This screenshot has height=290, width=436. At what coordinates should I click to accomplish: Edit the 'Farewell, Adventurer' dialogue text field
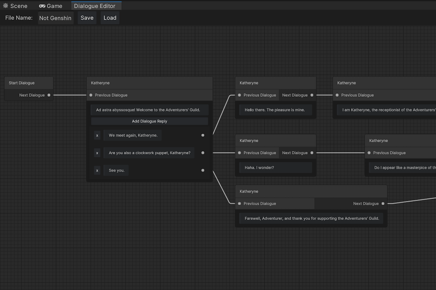coord(311,218)
